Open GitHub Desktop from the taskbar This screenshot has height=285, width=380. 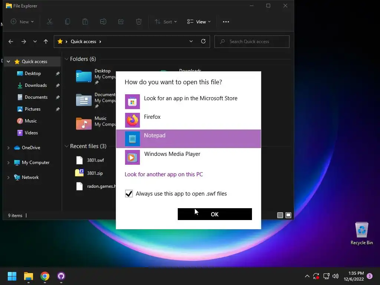tap(61, 276)
